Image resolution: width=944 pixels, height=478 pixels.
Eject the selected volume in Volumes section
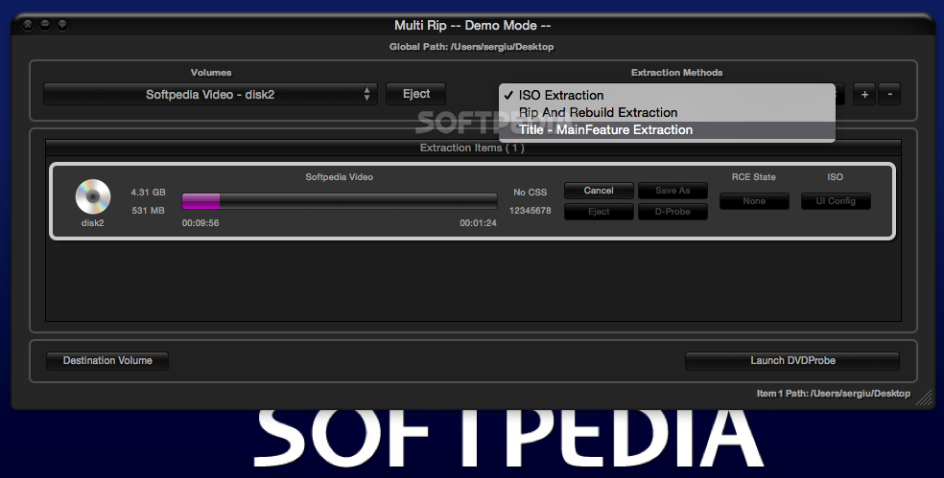click(416, 95)
